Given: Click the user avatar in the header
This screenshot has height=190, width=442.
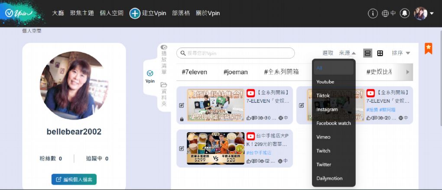Looking at the screenshot, I should [x=421, y=13].
